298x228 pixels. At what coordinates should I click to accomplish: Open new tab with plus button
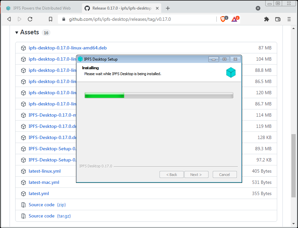168,8
